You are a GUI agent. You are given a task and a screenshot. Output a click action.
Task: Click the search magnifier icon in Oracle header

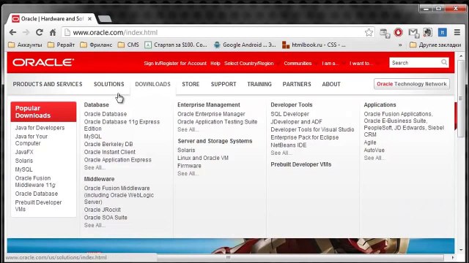tap(444, 62)
